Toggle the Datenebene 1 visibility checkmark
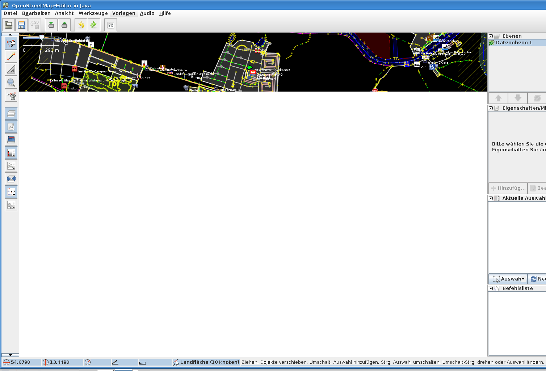 (492, 43)
